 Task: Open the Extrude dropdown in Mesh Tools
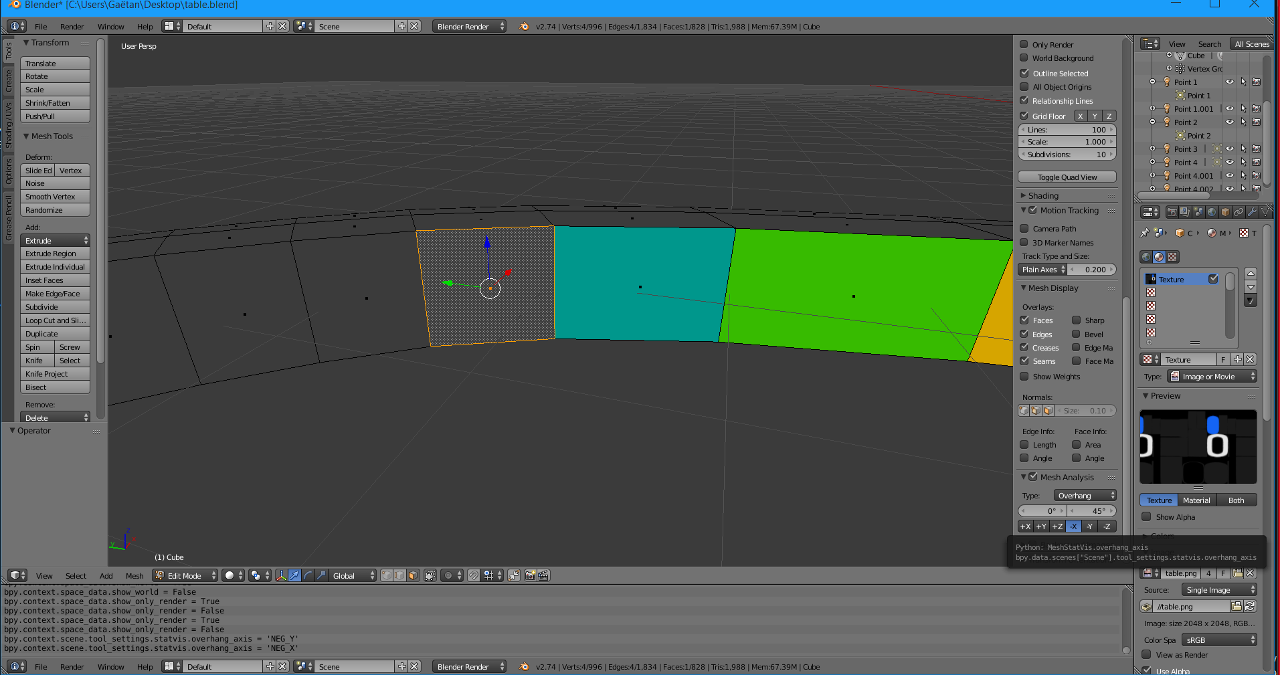click(x=56, y=241)
